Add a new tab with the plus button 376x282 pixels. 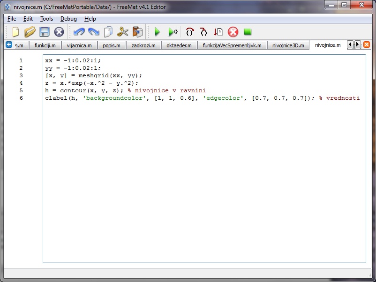point(9,45)
